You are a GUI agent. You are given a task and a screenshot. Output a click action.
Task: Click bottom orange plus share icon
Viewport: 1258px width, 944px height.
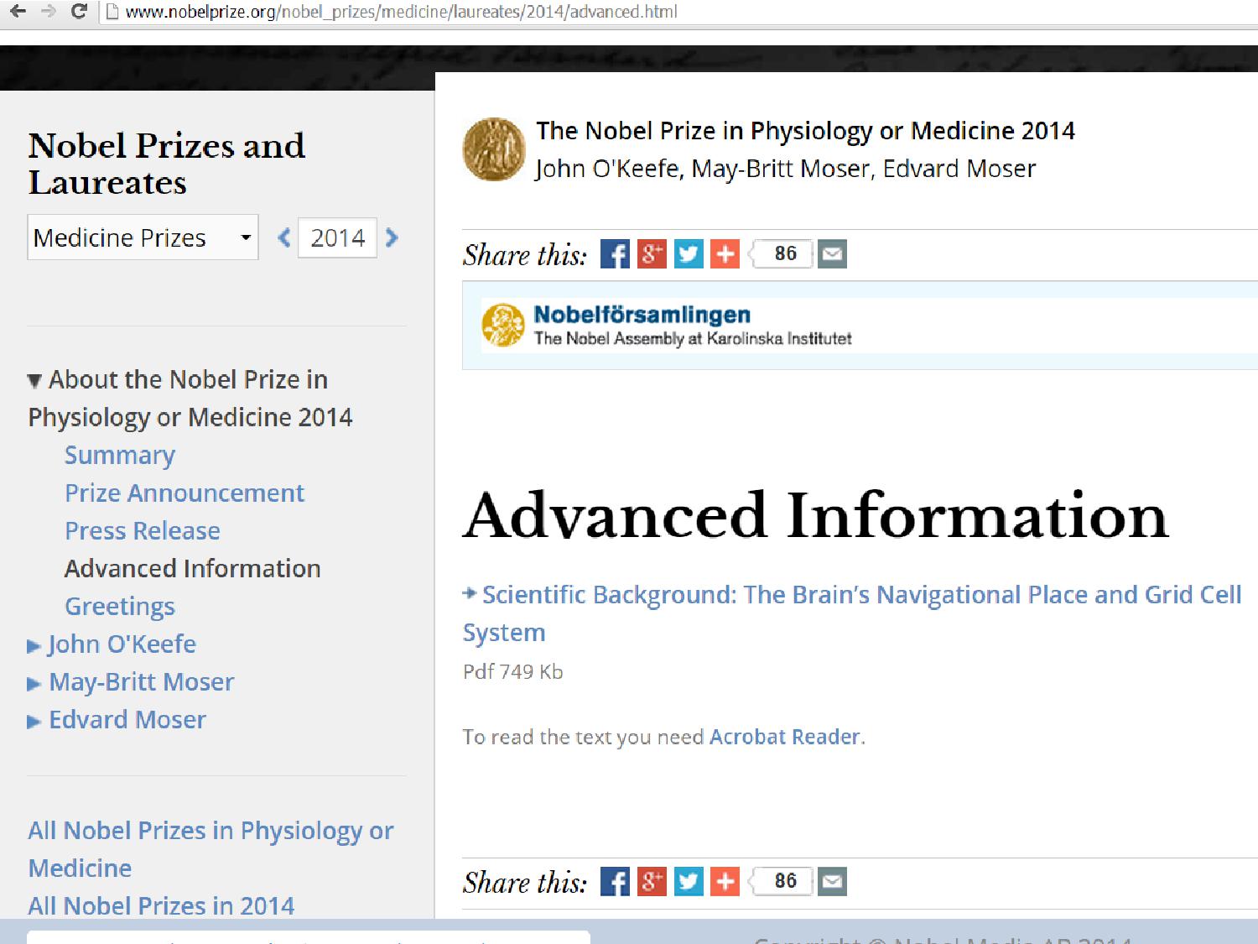[725, 882]
